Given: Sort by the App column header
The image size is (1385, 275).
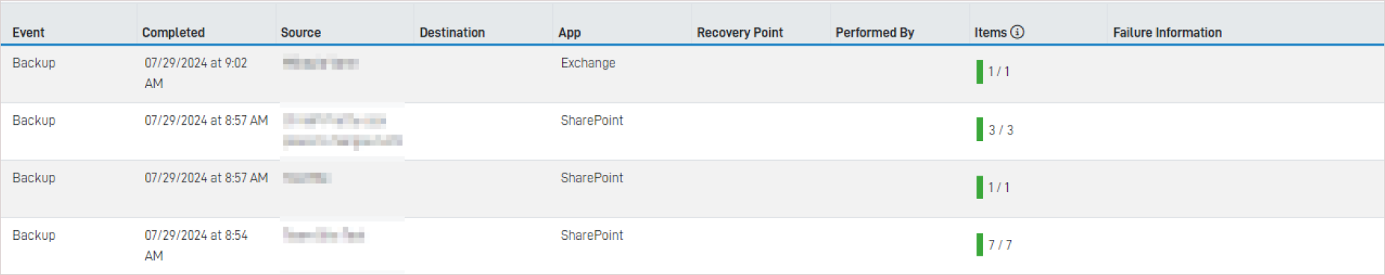Looking at the screenshot, I should pyautogui.click(x=569, y=32).
